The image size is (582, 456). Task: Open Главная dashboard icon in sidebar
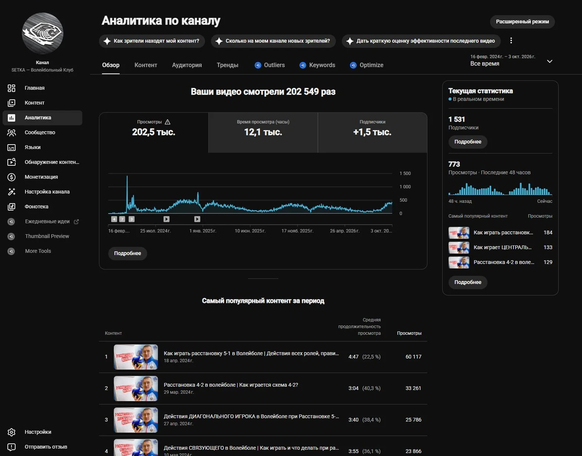pos(11,88)
